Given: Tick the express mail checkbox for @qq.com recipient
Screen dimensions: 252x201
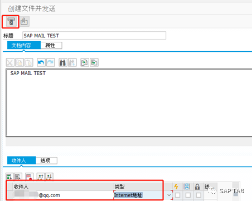Looking at the screenshot, I should 178,195.
